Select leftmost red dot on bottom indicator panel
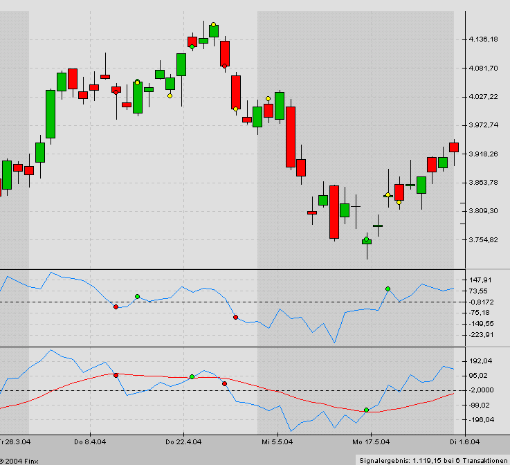This screenshot has height=465, width=510. click(116, 375)
